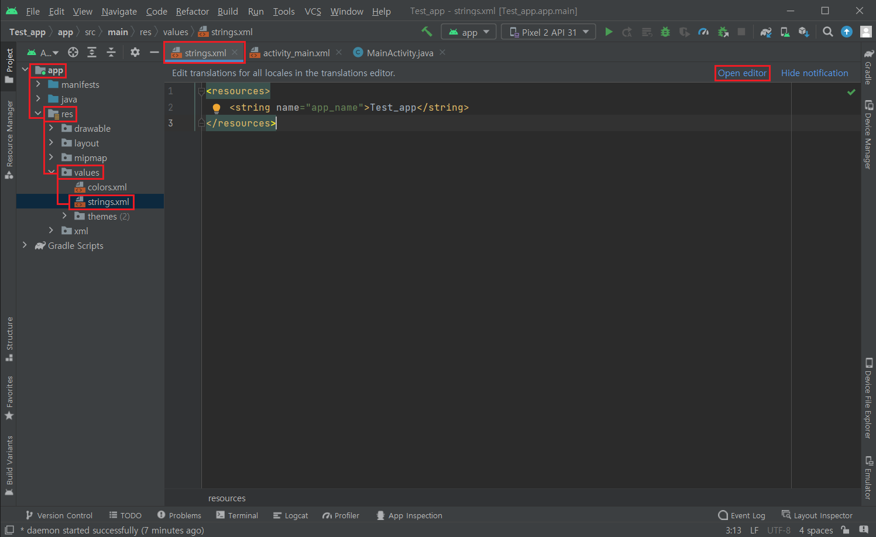This screenshot has width=876, height=537.
Task: Open the Navigate menu
Action: coord(119,11)
